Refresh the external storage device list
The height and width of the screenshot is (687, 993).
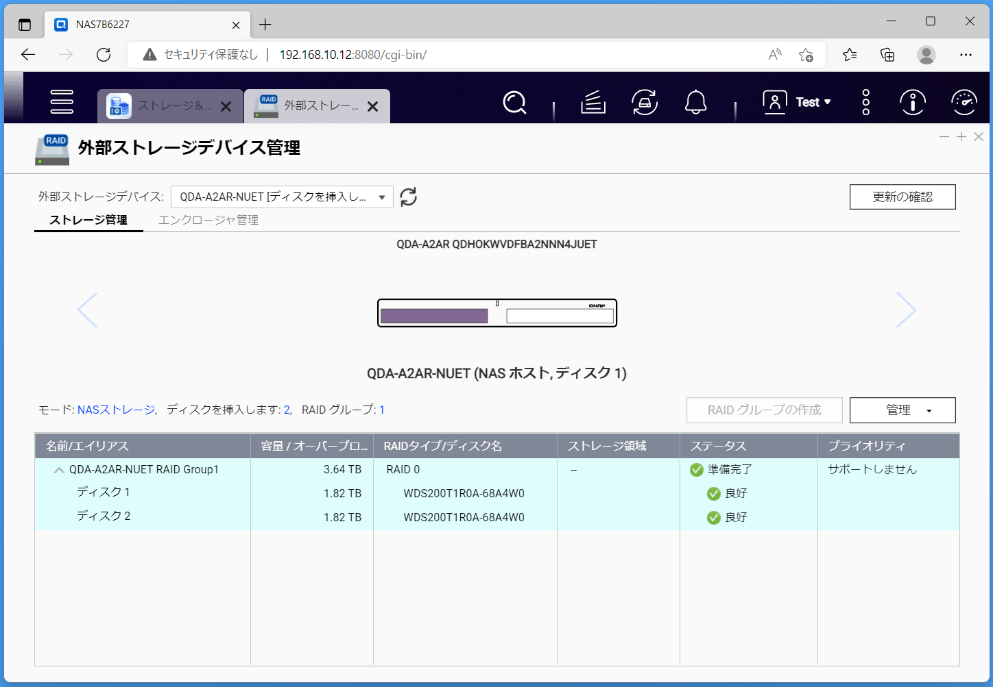pos(408,197)
